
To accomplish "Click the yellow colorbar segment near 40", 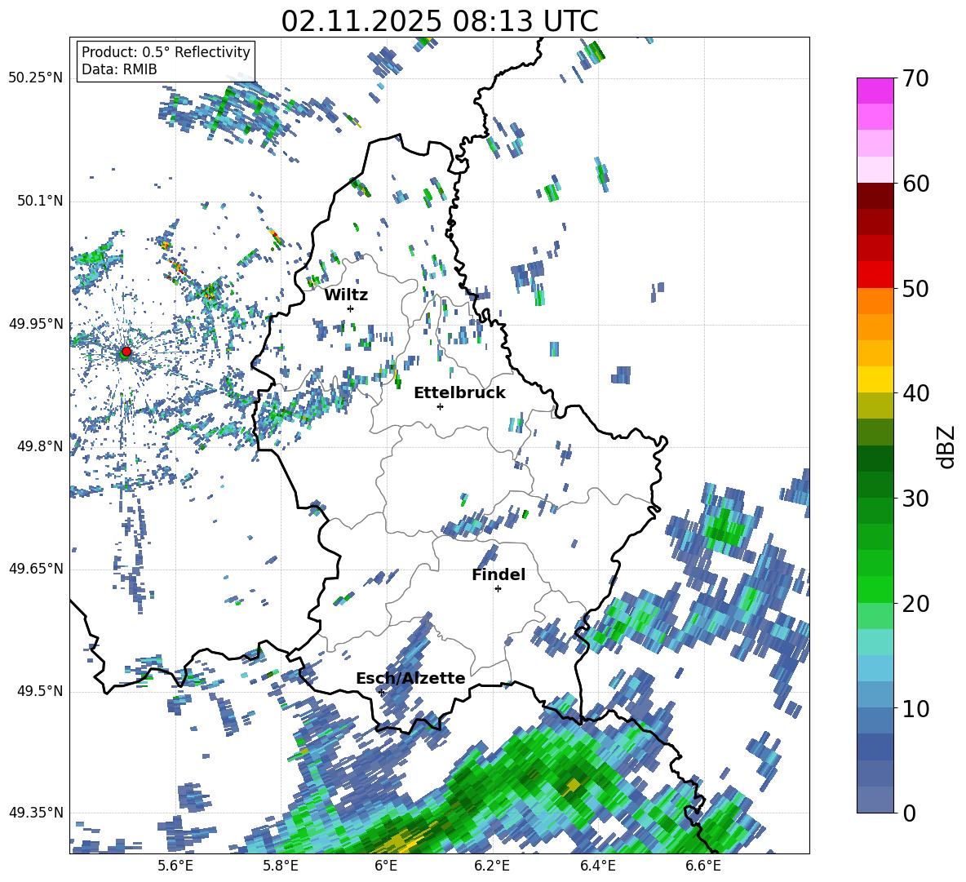I will coord(875,379).
